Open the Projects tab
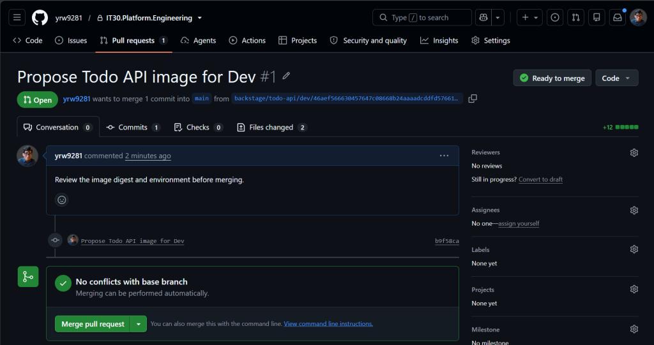The width and height of the screenshot is (654, 345). click(298, 40)
